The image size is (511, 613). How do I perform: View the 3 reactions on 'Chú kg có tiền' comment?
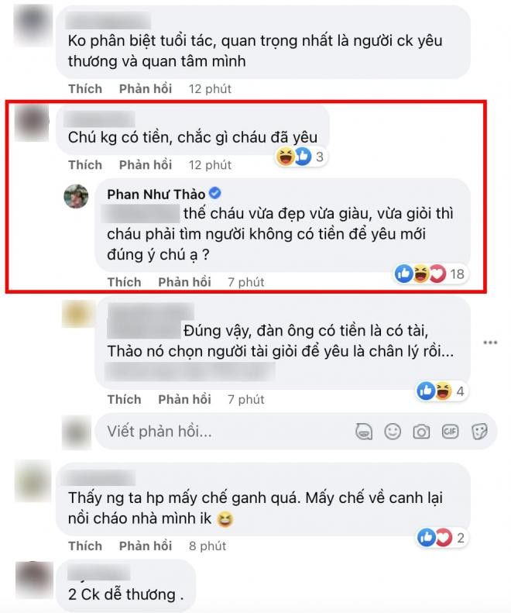tap(300, 157)
